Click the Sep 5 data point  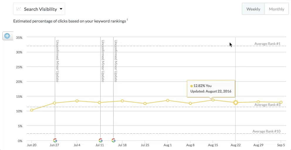[281, 102]
